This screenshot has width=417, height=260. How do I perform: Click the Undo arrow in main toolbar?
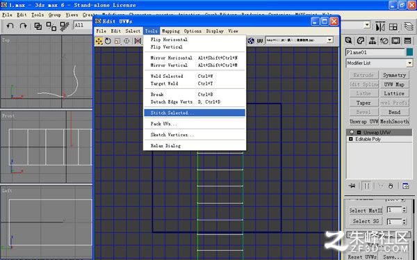(x=10, y=26)
